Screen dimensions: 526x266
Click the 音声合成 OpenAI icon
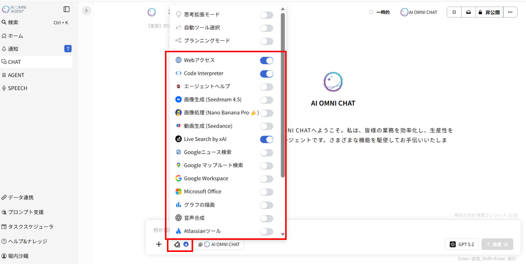pos(179,218)
